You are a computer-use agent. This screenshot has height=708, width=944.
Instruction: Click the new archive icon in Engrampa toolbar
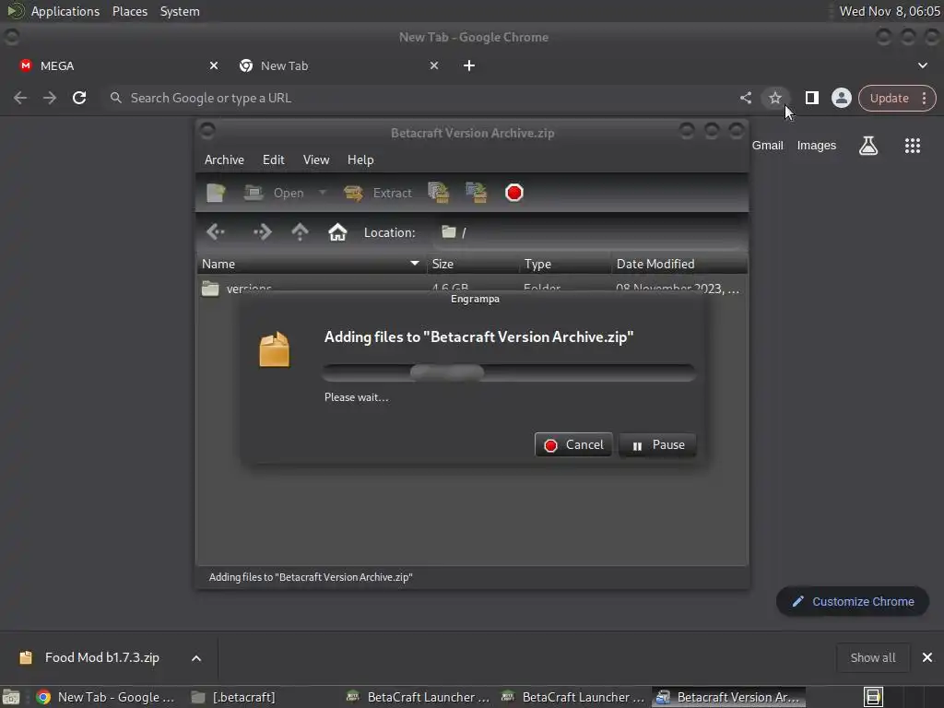[216, 193]
